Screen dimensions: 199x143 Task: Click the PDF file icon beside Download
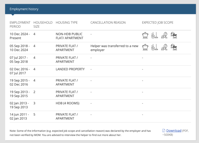point(164,131)
